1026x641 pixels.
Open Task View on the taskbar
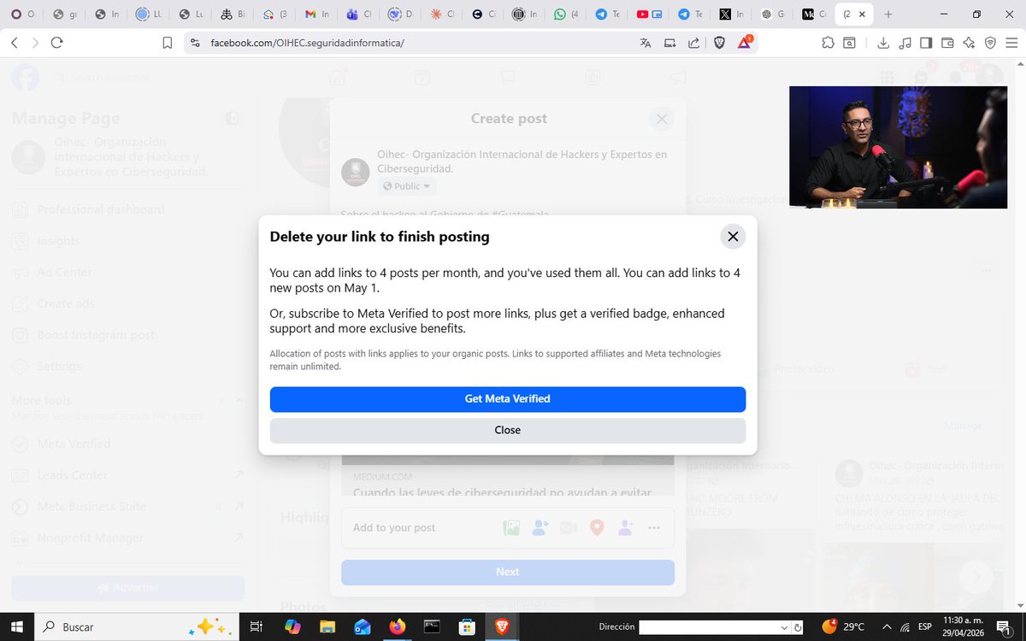(x=256, y=626)
